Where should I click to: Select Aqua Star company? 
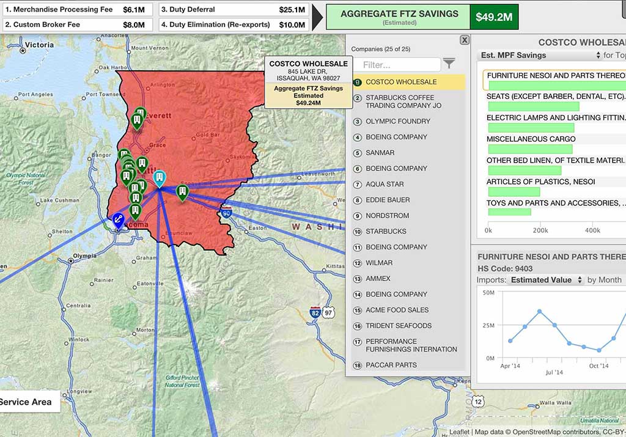coord(409,185)
